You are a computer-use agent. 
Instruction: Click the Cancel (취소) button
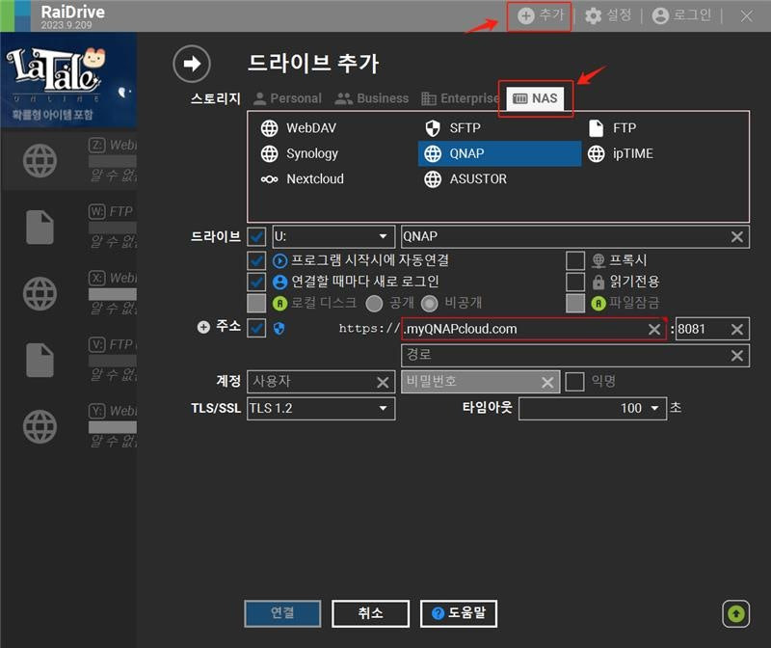pyautogui.click(x=370, y=613)
